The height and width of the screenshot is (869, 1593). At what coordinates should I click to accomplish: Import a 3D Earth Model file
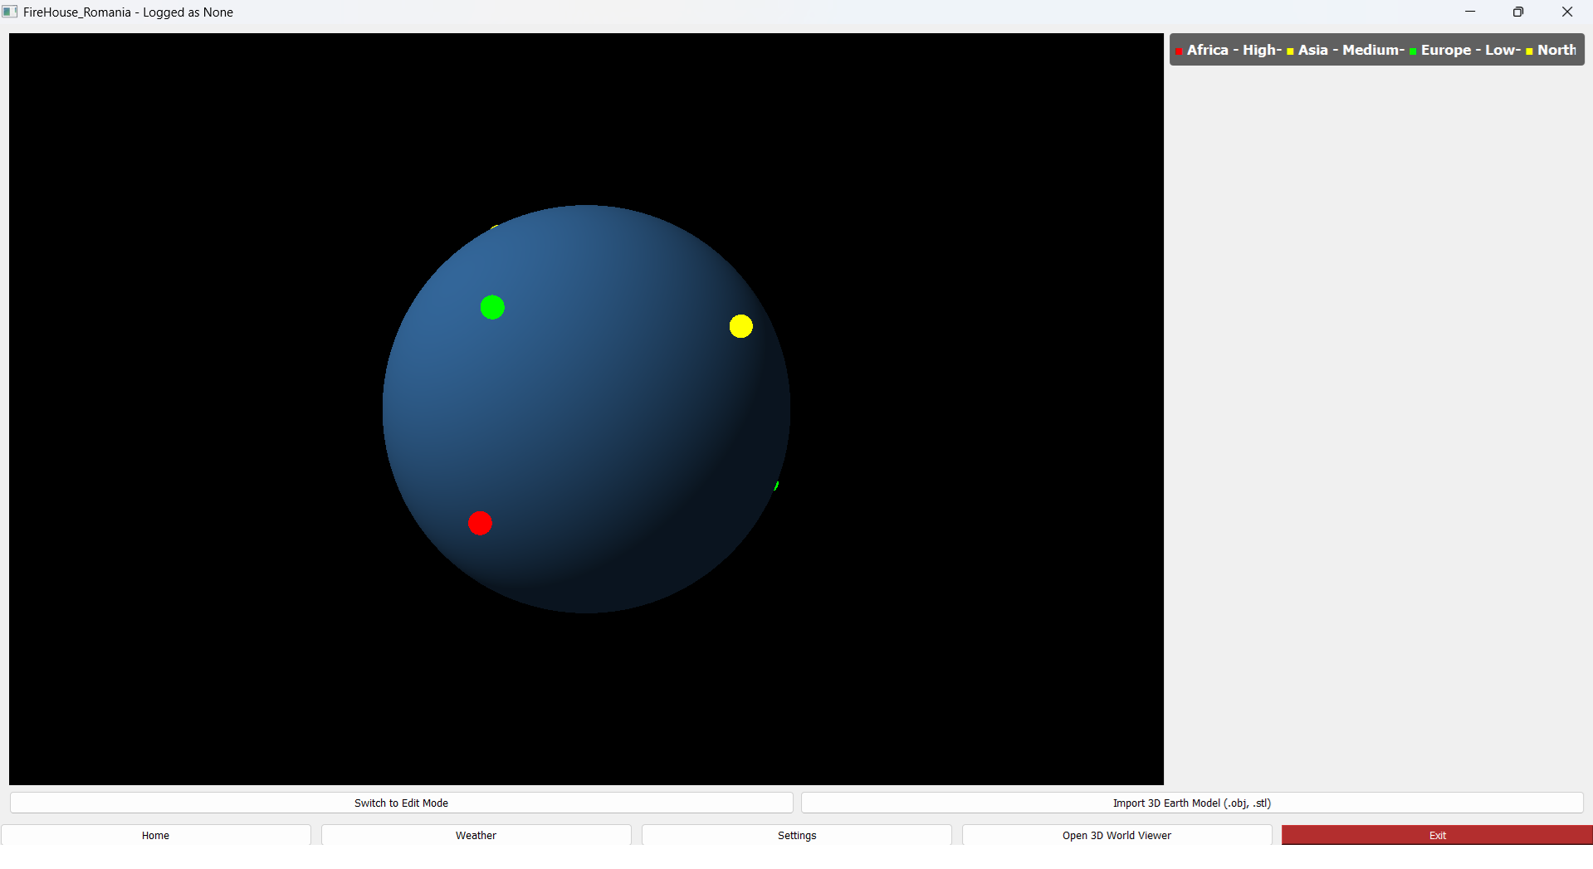point(1191,803)
